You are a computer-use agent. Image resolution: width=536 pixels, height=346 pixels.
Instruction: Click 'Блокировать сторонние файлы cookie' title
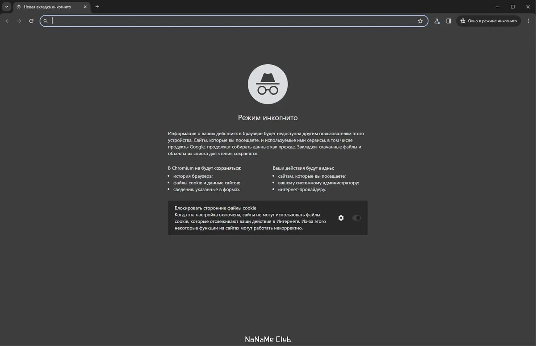click(x=215, y=208)
